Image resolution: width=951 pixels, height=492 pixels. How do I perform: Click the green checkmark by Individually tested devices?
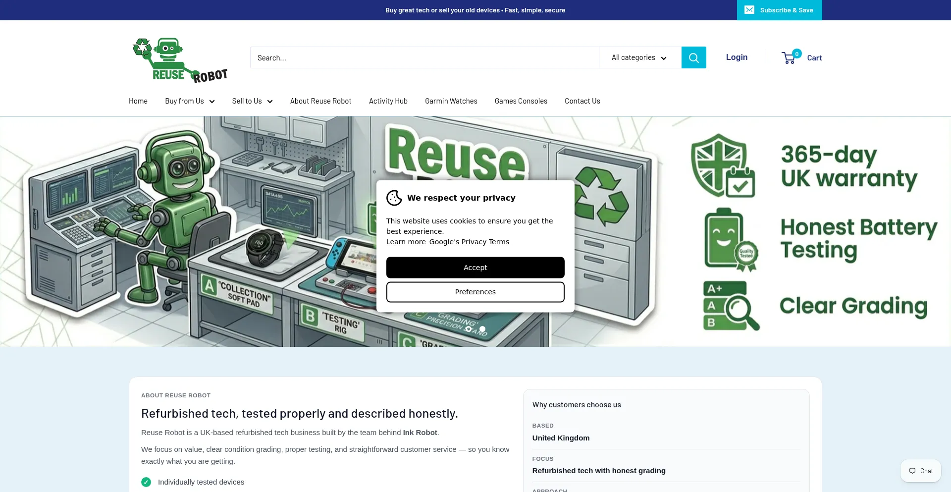pyautogui.click(x=146, y=482)
